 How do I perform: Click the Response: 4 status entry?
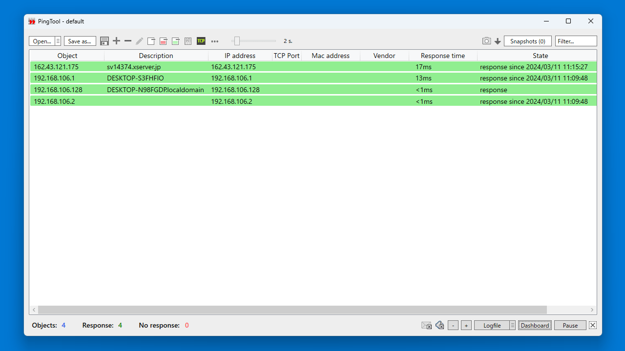pyautogui.click(x=102, y=325)
